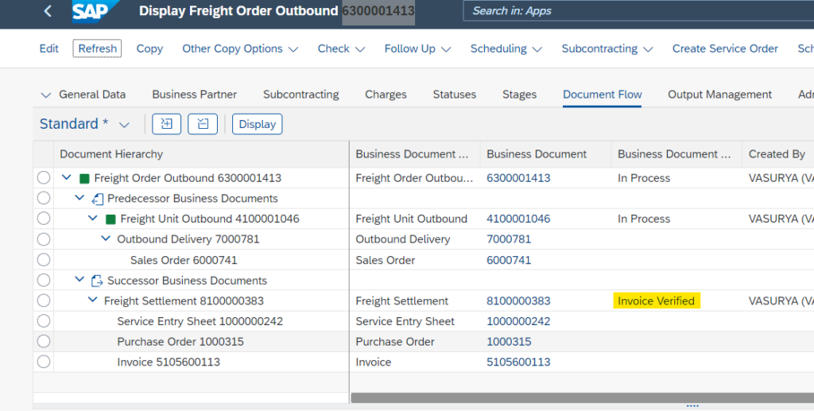Click Successor Business Documents folder icon
814x411 pixels.
point(98,281)
